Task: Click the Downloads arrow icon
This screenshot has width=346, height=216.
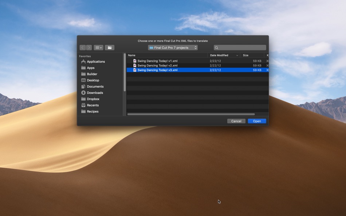Action: coord(83,93)
